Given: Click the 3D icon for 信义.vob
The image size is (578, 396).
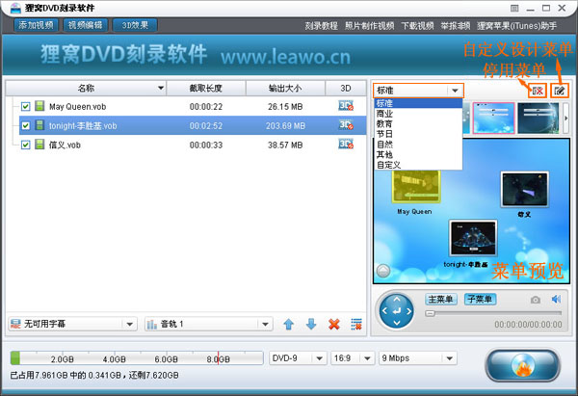Looking at the screenshot, I should pos(346,144).
